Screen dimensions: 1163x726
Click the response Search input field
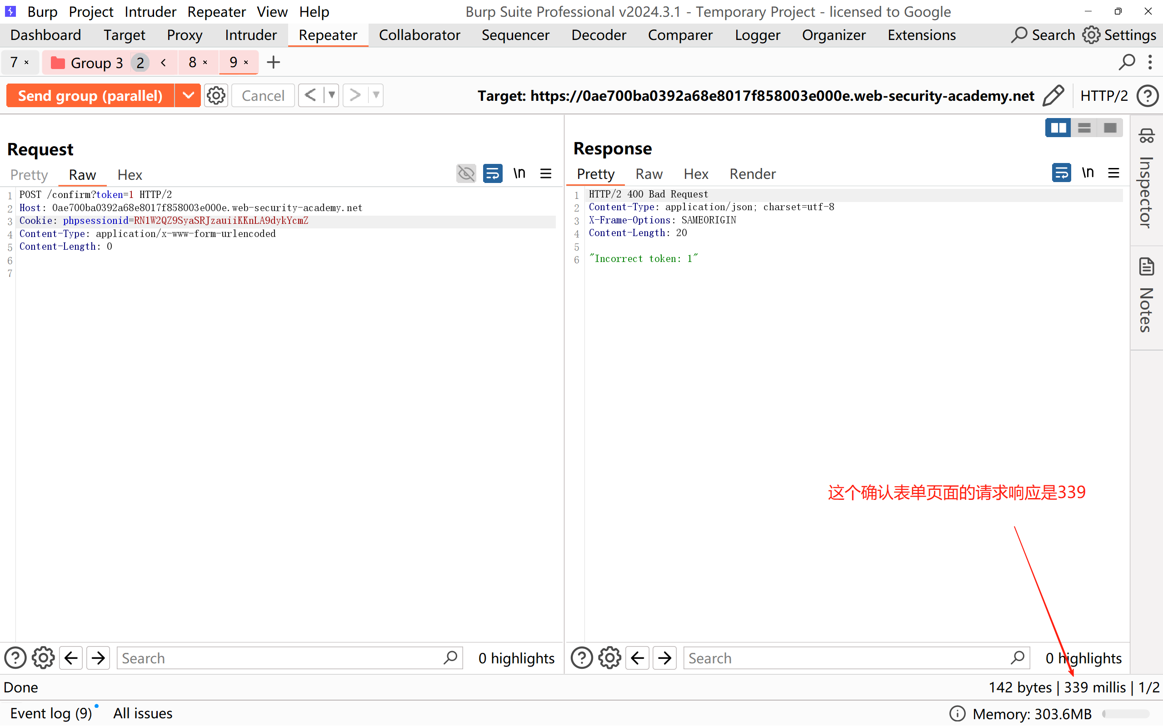click(x=846, y=658)
